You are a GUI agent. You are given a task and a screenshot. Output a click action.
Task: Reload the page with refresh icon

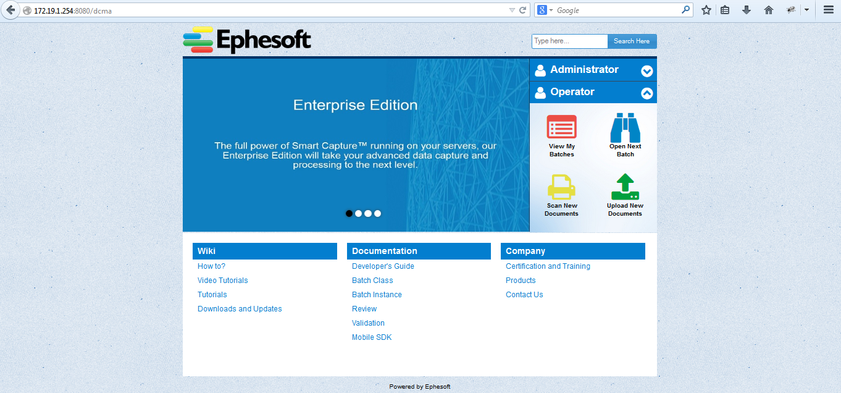coord(522,10)
